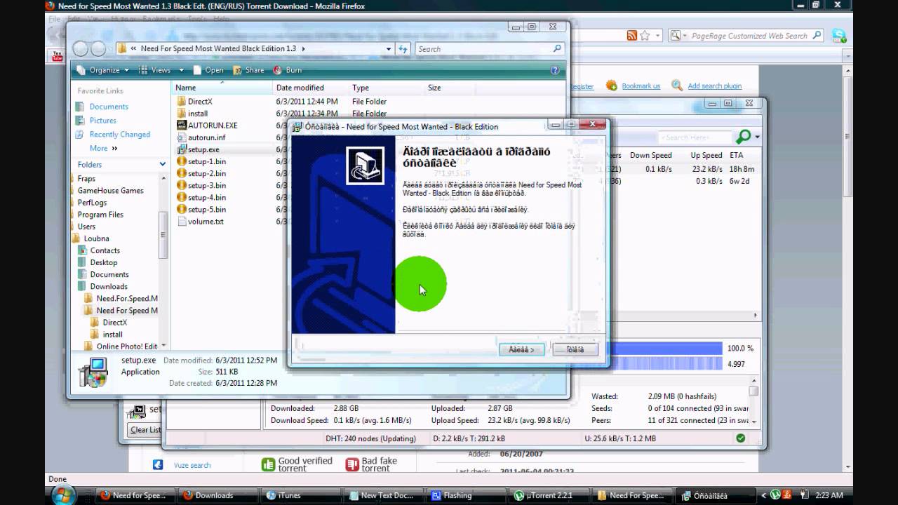The image size is (898, 505).
Task: Click the Open toolbar button in Explorer
Action: click(208, 70)
